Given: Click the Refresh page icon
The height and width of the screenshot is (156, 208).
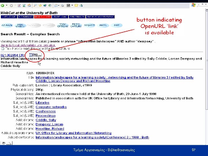Looking at the screenshot, I should click(x=24, y=5).
